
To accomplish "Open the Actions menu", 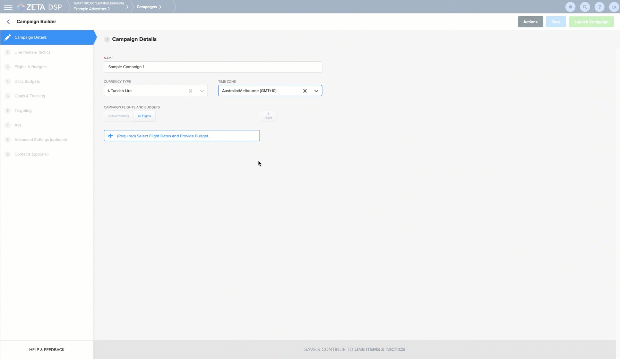I will tap(530, 22).
